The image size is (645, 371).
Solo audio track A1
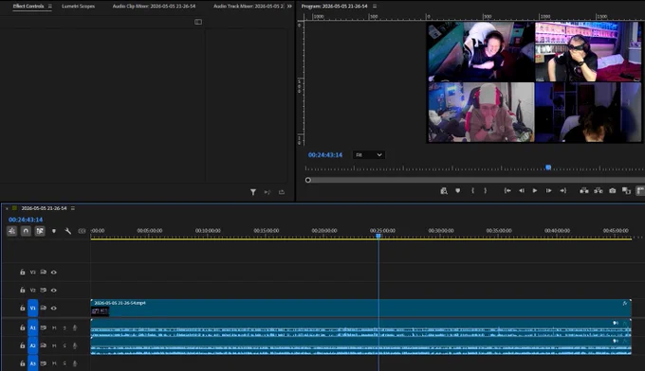pos(64,327)
